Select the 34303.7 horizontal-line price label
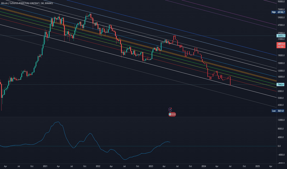287x169 pixels. pyautogui.click(x=281, y=36)
